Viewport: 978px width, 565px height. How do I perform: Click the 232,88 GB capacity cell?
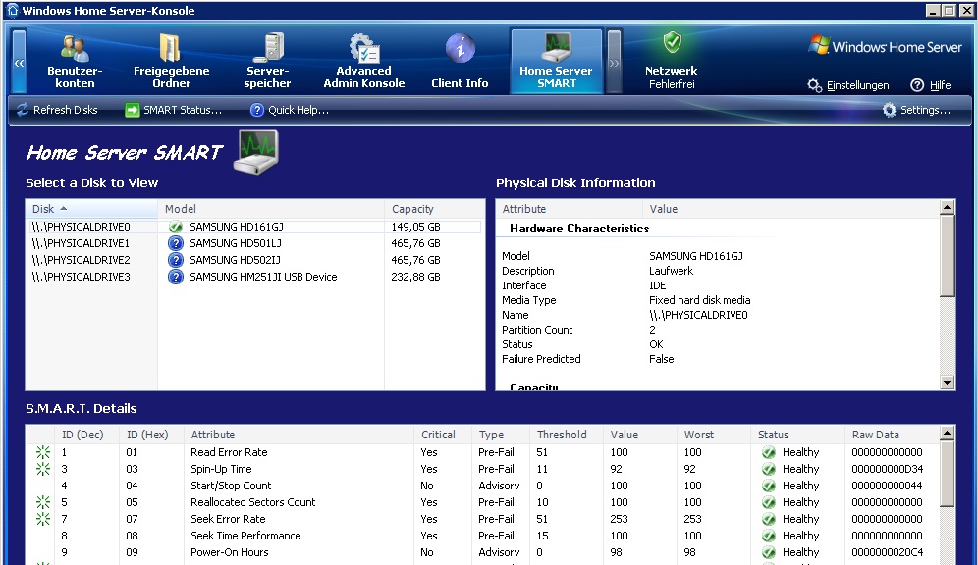[416, 277]
